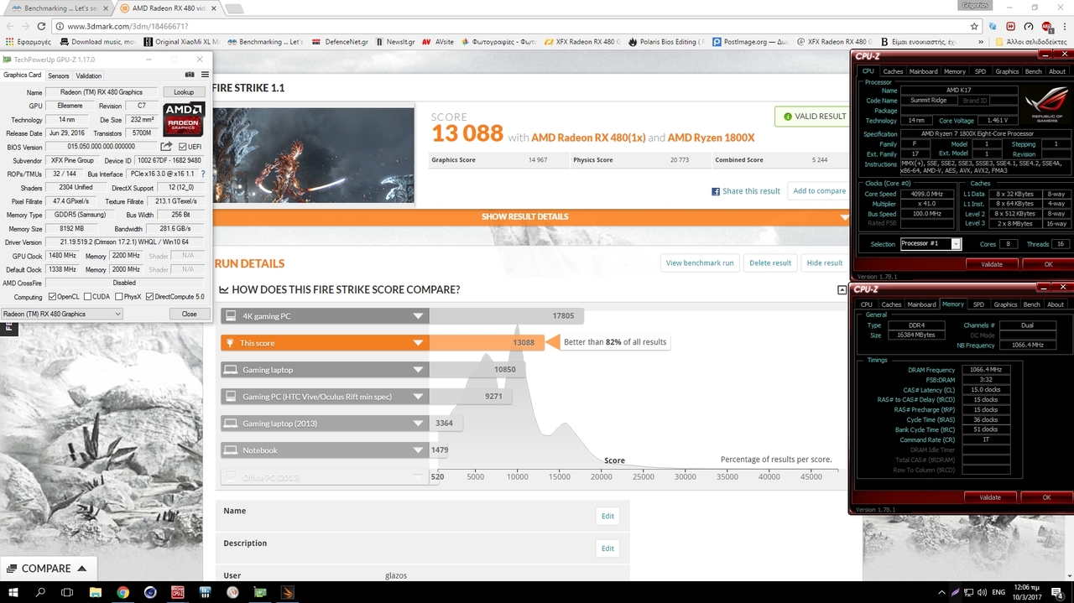
Task: Toggle the CUDA checkbox
Action: (x=87, y=297)
